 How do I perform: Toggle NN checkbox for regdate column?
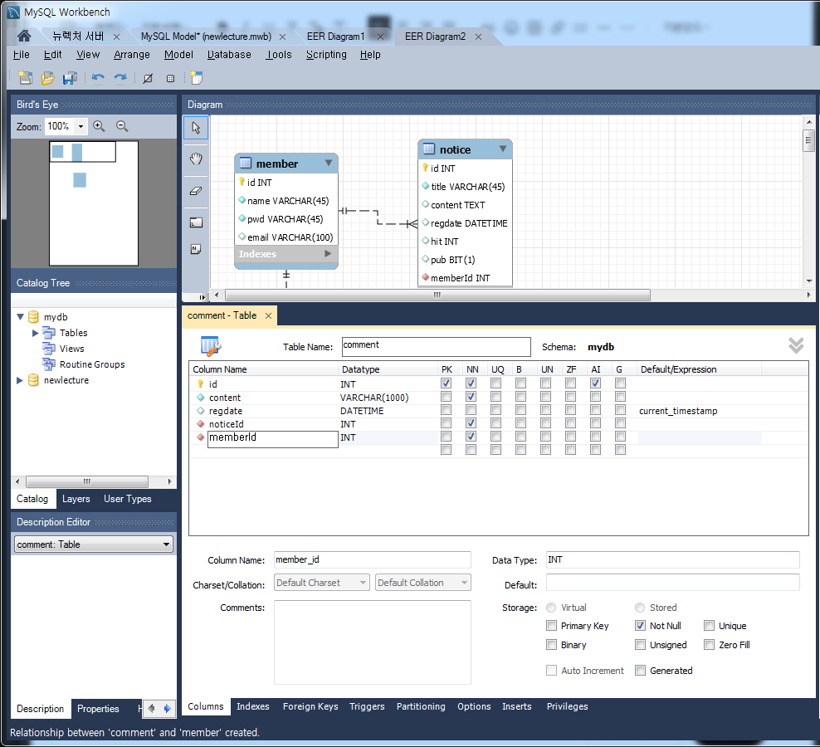point(471,409)
